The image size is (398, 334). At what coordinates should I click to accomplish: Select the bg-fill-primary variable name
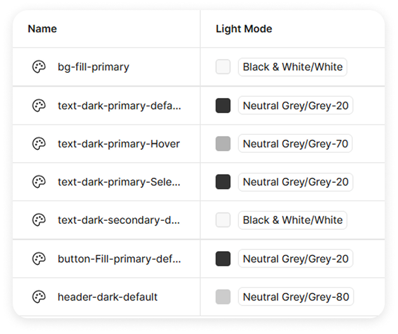pos(93,67)
